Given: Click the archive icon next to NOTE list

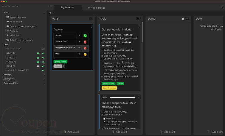Looking at the screenshot, I should [x=38, y=53].
